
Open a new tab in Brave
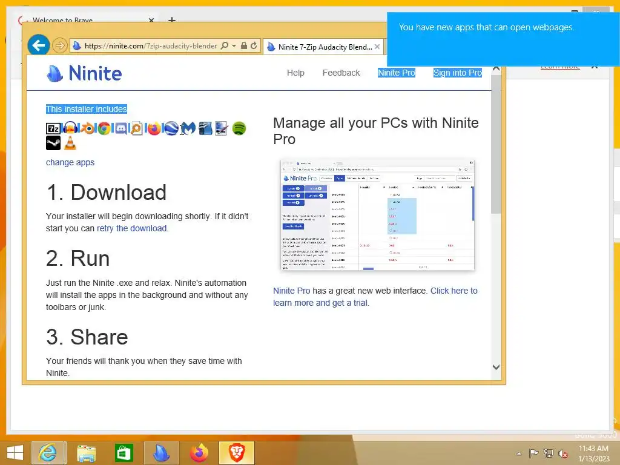[x=172, y=19]
